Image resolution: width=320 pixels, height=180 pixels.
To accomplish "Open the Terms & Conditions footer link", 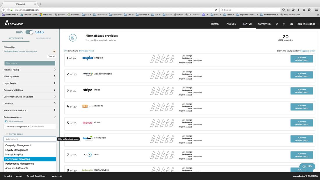I will point(36,176).
